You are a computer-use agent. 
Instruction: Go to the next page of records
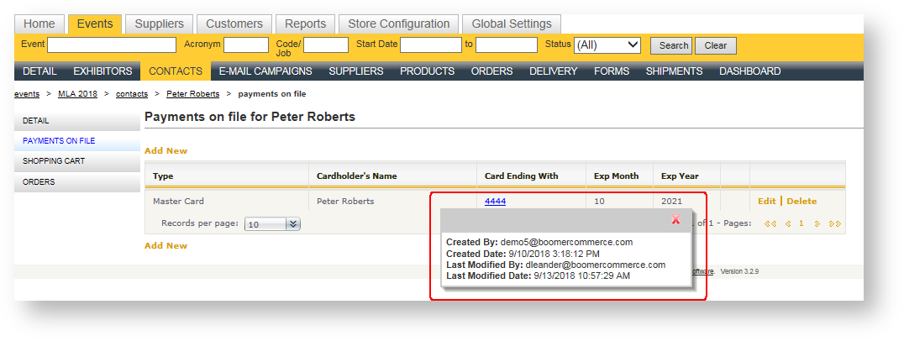pos(817,224)
